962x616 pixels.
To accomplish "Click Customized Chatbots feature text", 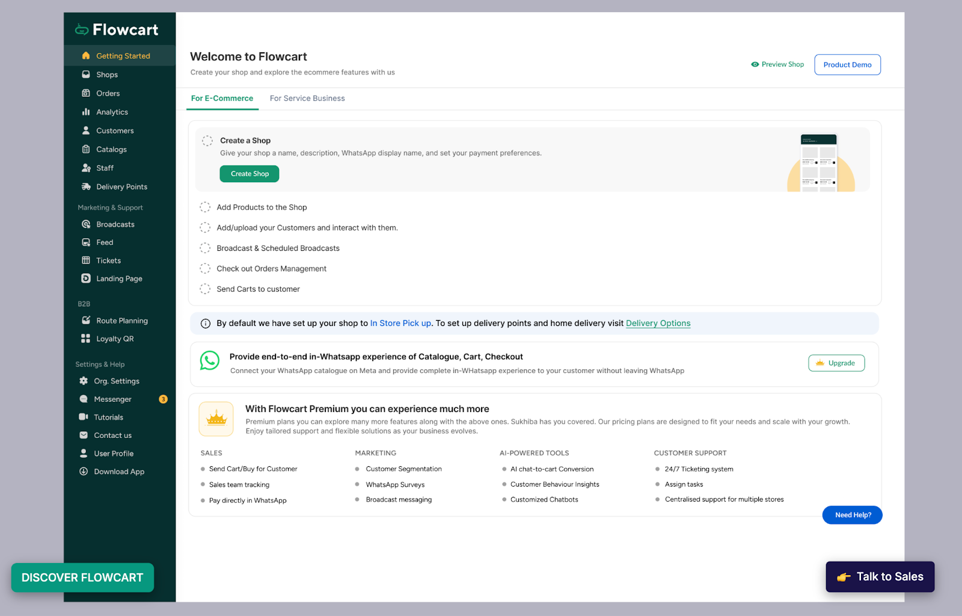I will tap(544, 499).
